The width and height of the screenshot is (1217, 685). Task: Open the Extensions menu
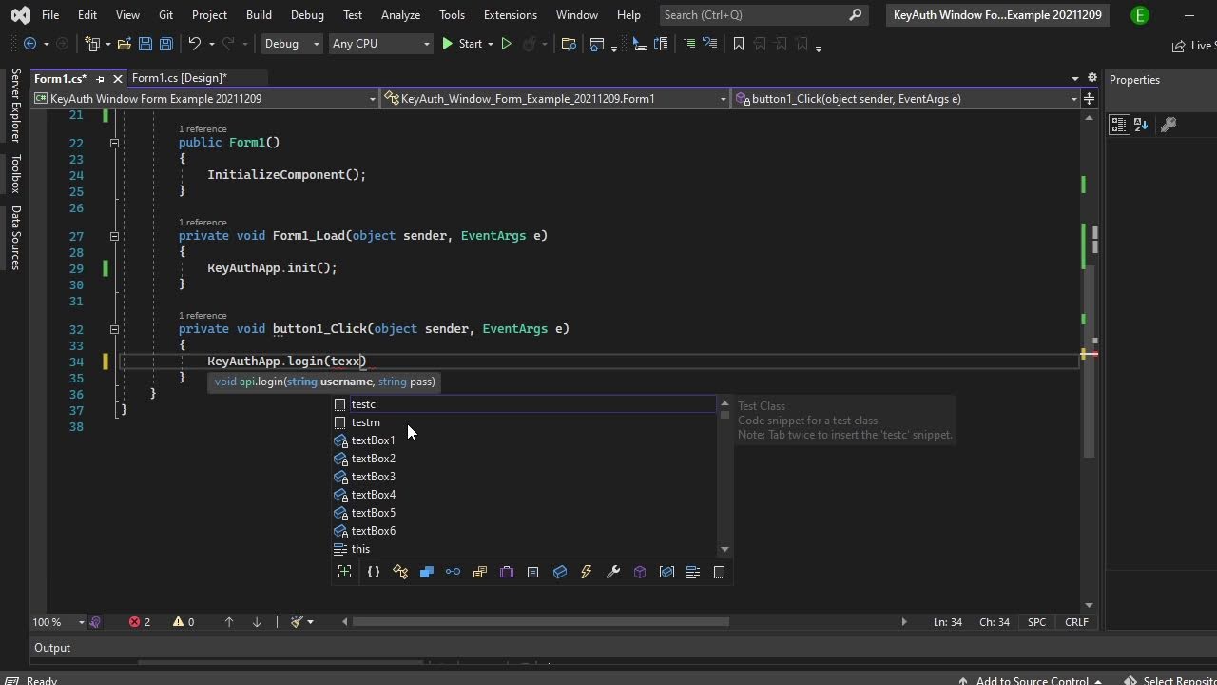pos(510,15)
